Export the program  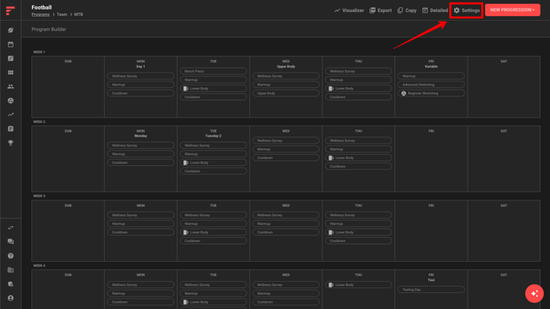(381, 10)
